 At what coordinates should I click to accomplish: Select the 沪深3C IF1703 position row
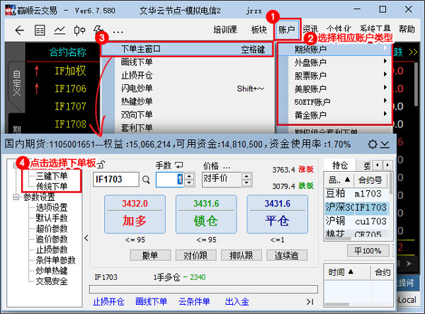[356, 208]
